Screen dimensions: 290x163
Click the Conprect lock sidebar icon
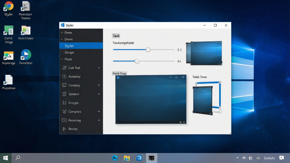64,111
